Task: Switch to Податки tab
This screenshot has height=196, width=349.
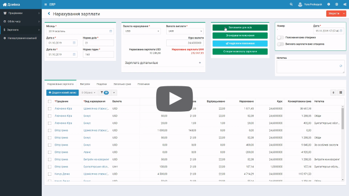Action: click(x=102, y=84)
